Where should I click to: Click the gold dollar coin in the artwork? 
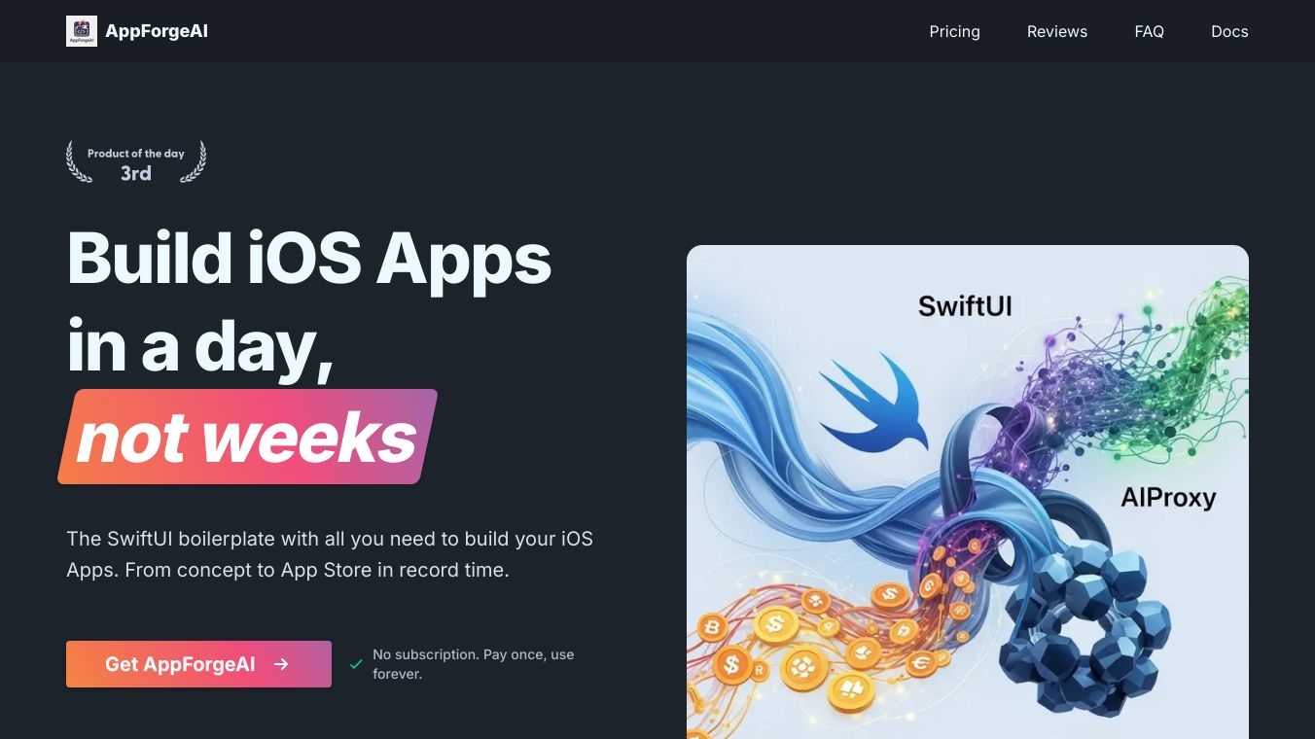(774, 624)
